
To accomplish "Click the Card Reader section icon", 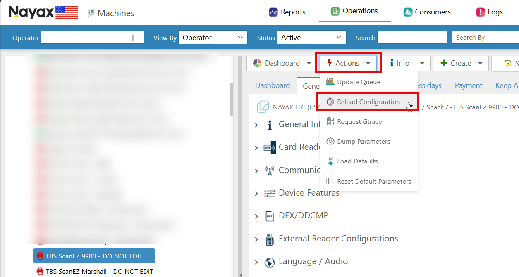I will tap(270, 147).
